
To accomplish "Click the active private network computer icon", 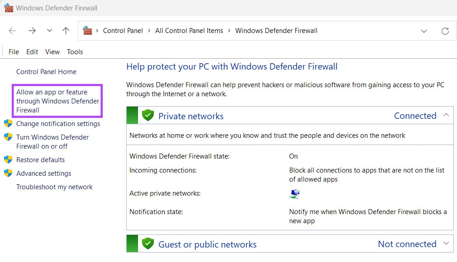I will tap(295, 194).
